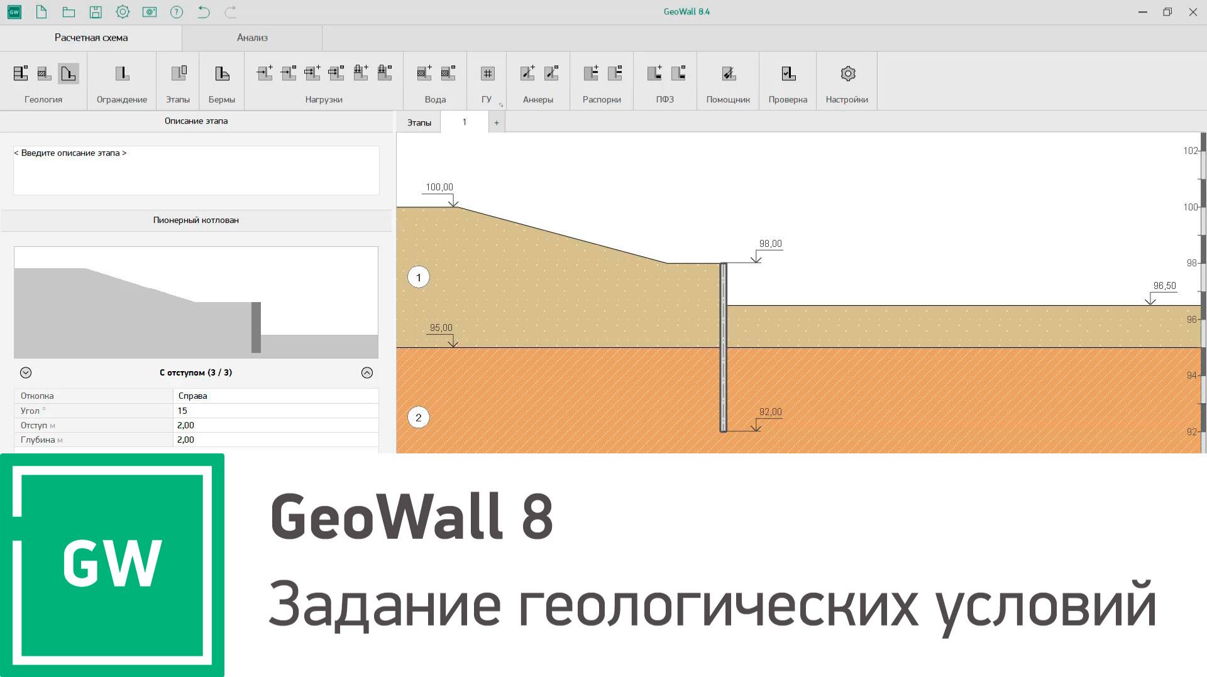Open the anchors list in Анкеры
Viewport: 1207px width, 677px height.
click(x=551, y=73)
